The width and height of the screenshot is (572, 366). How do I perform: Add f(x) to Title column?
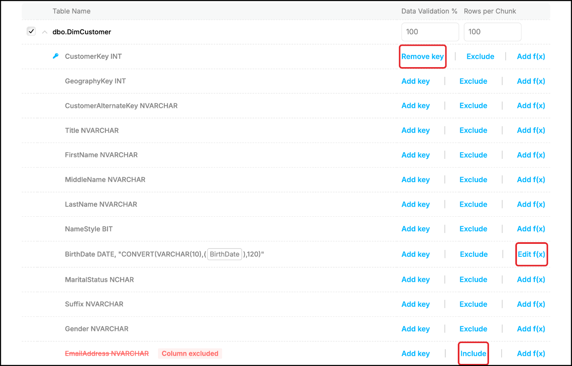[x=531, y=130]
